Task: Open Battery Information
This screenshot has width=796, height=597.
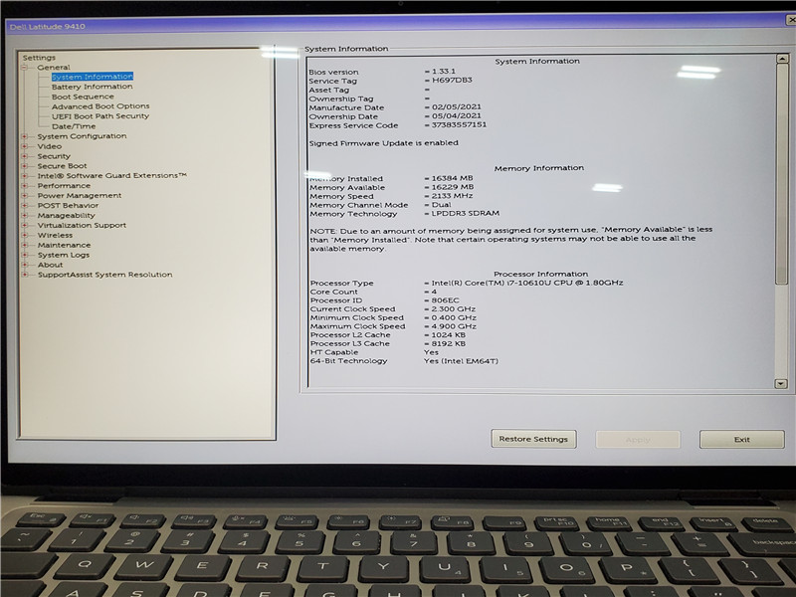Action: (x=92, y=87)
